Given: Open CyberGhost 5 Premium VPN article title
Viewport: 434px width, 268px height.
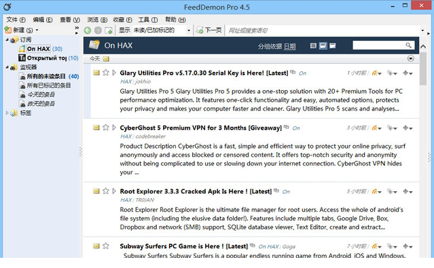Looking at the screenshot, I should [x=200, y=128].
